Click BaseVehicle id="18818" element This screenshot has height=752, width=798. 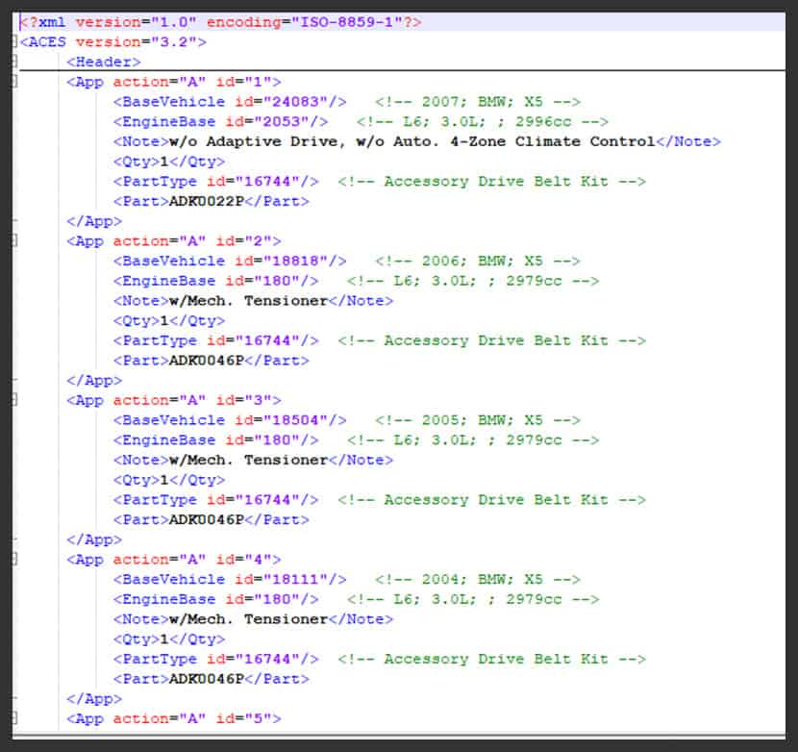[230, 262]
